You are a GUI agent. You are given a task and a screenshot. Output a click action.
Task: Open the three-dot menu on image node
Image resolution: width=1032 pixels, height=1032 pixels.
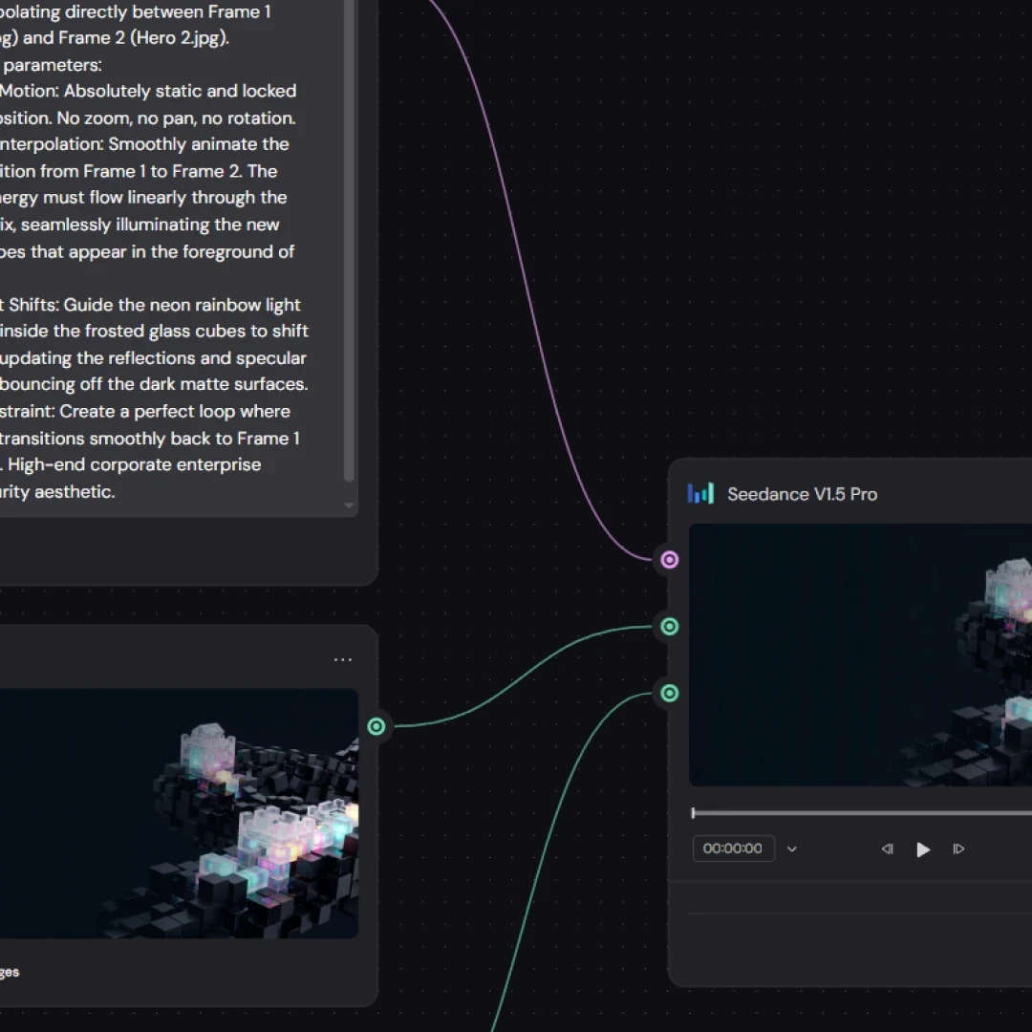(343, 659)
